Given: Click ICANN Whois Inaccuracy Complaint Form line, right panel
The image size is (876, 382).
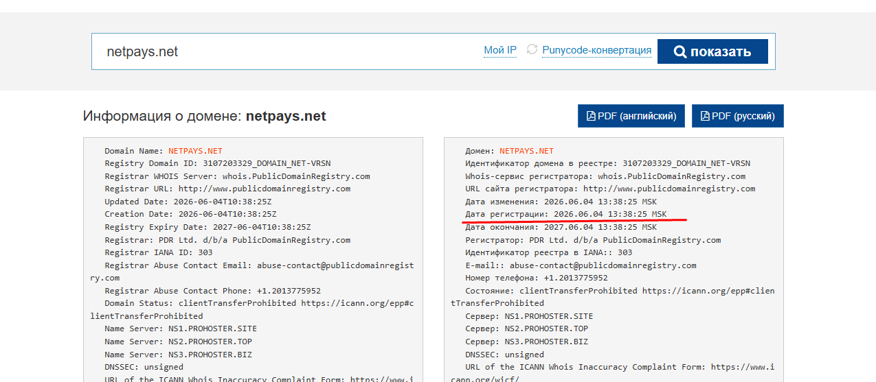Looking at the screenshot, I should click(x=613, y=372).
